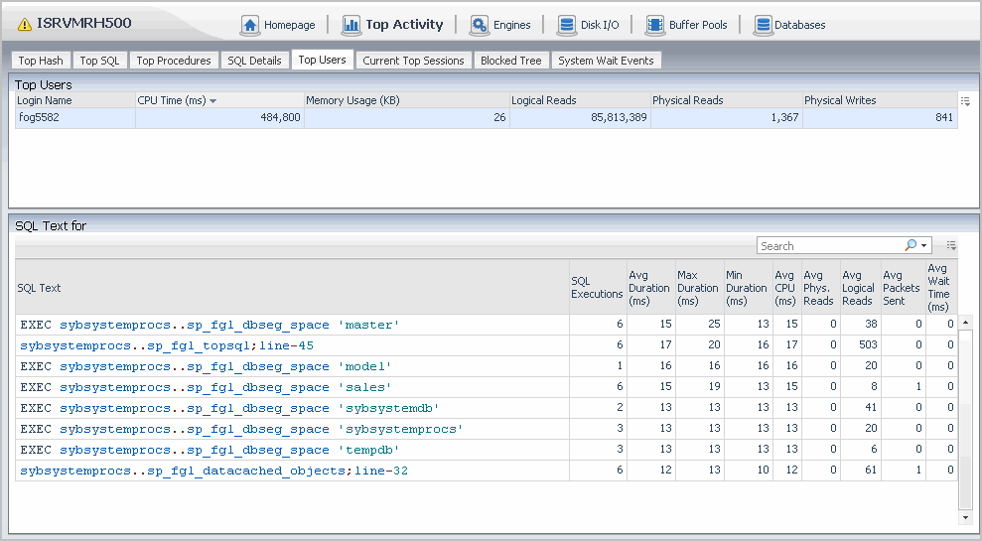
Task: Click the sp_fgl_dbseg_space 'master' SQL link
Action: point(209,325)
